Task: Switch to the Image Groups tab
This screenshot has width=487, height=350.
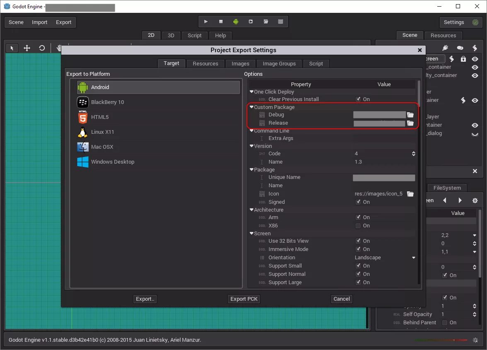Action: [279, 64]
